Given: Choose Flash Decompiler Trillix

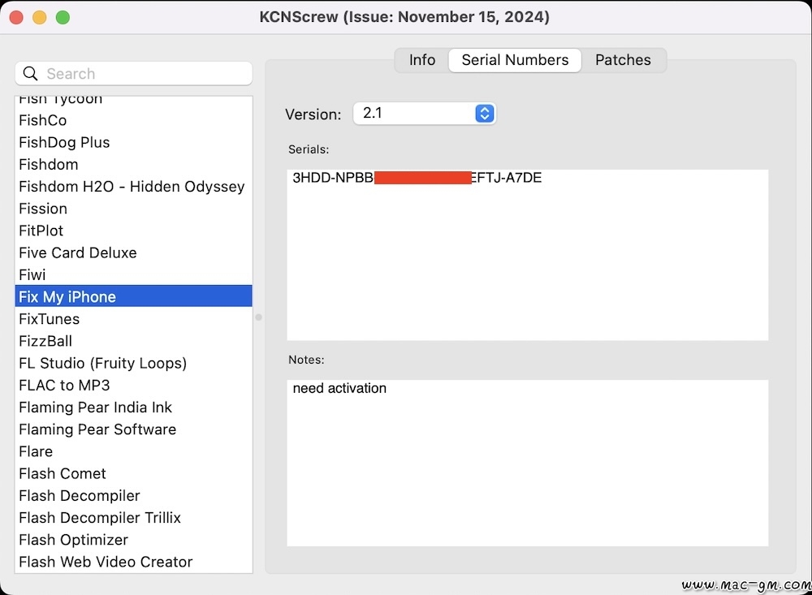Looking at the screenshot, I should (x=134, y=518).
